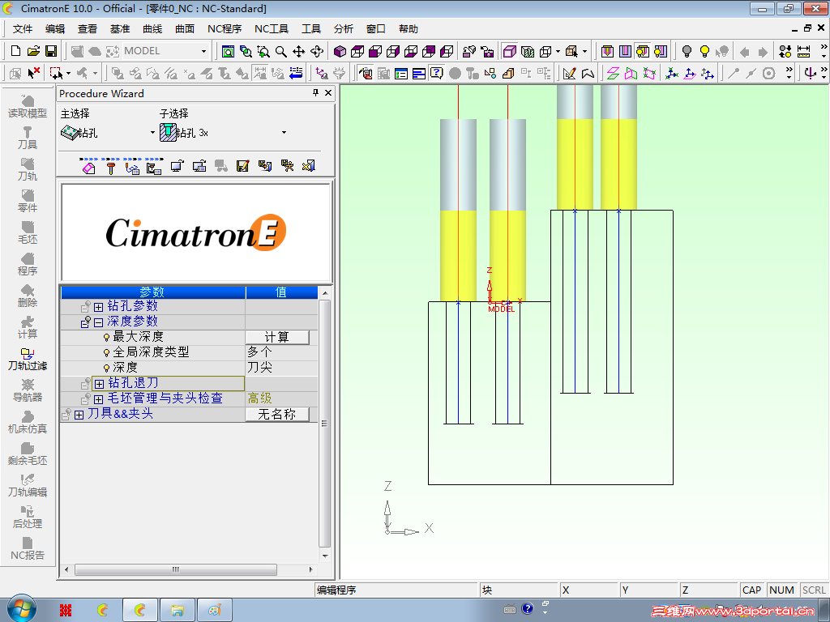830x622 pixels.
Task: Close the Procedure Wizard panel
Action: (x=328, y=93)
